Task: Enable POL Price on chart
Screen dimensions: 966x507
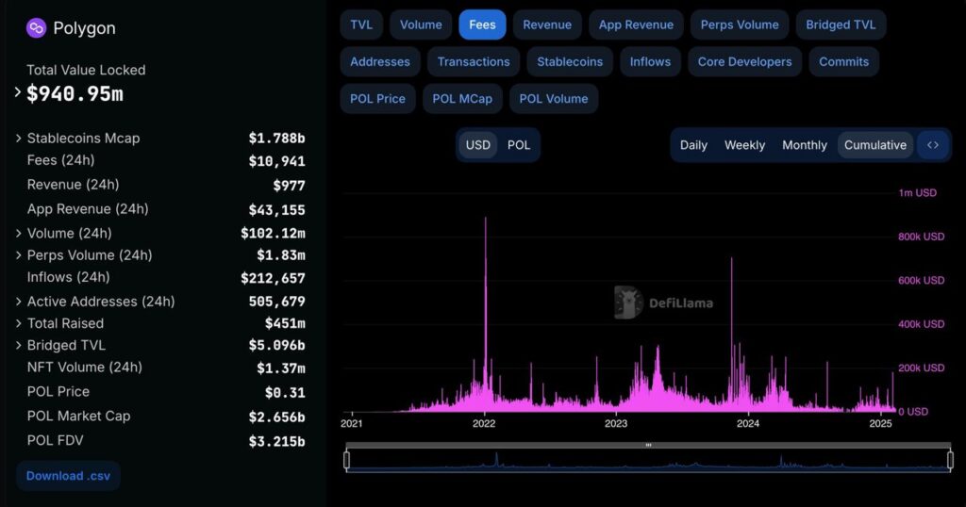Action: coord(377,98)
